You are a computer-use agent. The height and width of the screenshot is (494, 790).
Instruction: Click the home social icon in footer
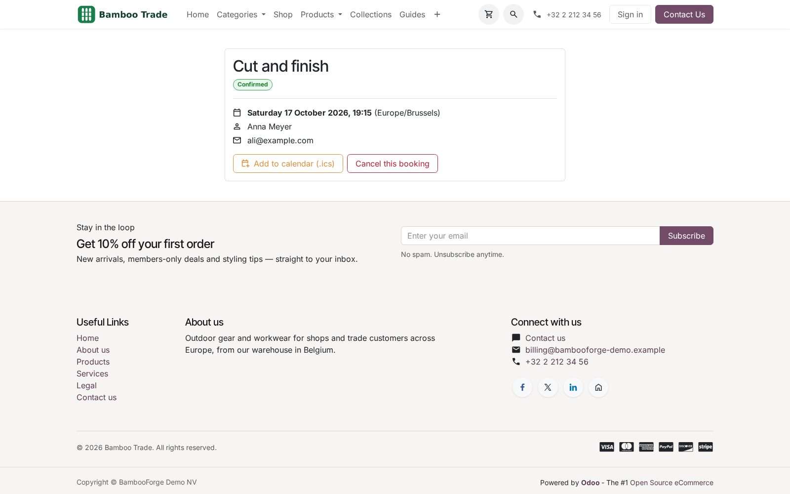point(598,387)
